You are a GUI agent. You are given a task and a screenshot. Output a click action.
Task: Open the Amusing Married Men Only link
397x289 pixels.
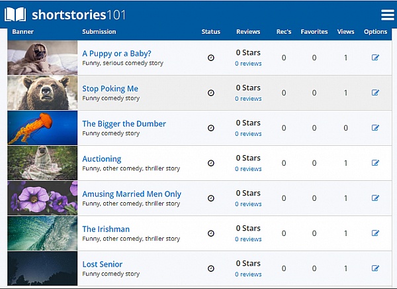tap(131, 194)
